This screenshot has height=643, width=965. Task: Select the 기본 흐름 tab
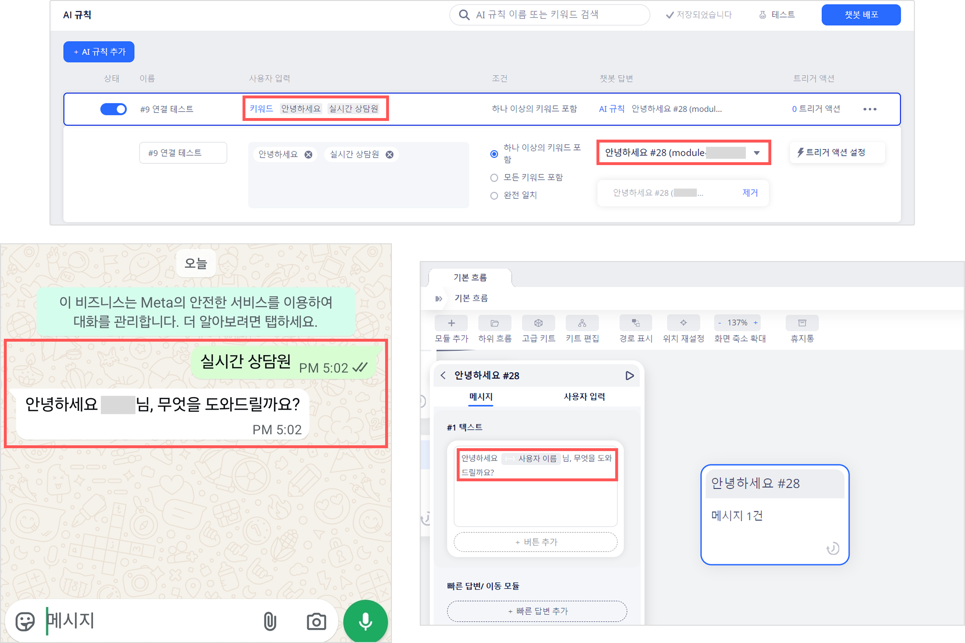pyautogui.click(x=470, y=278)
